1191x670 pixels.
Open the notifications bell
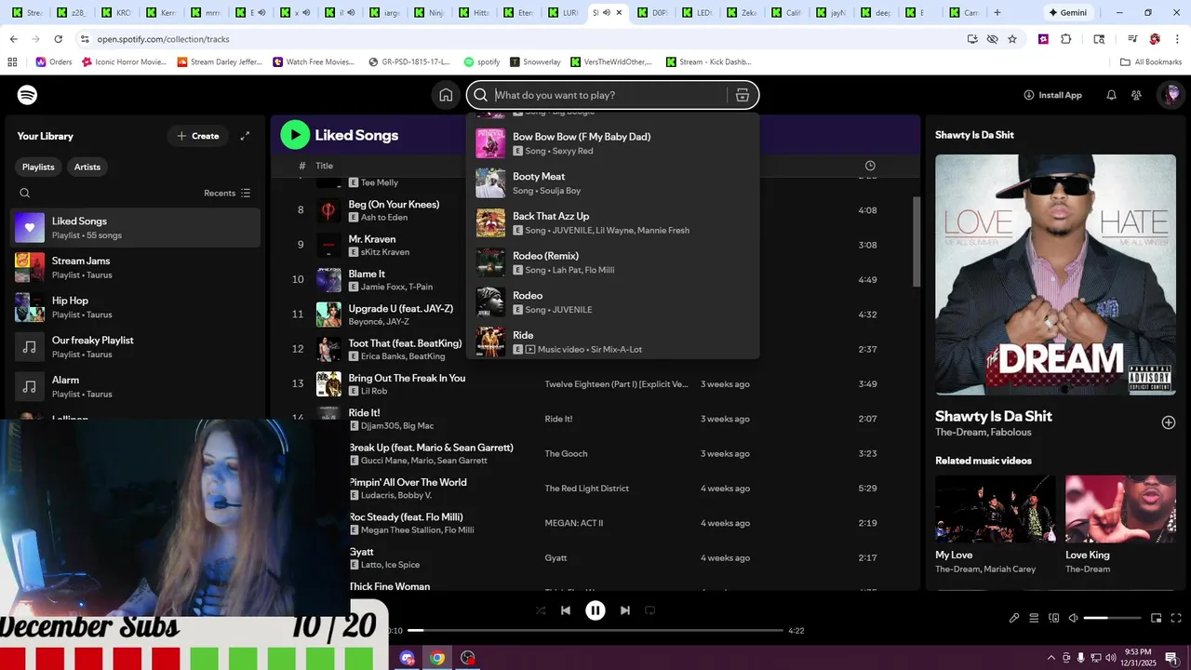tap(1111, 95)
